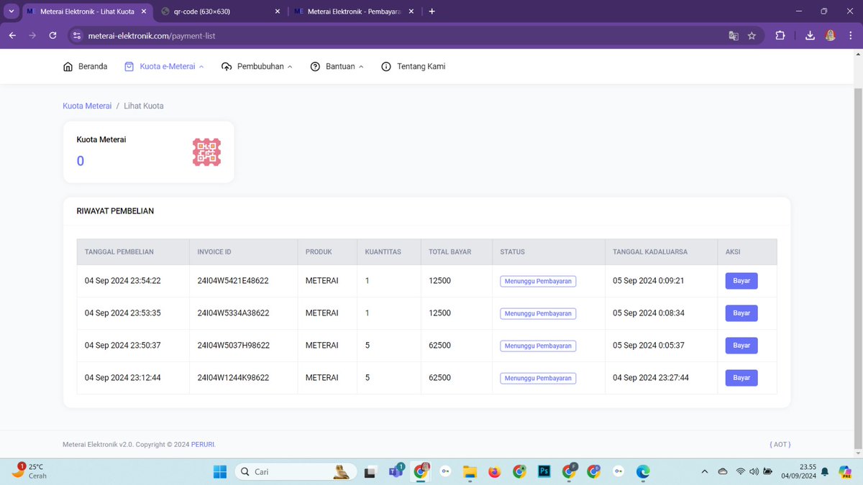Image resolution: width=863 pixels, height=485 pixels.
Task: Click the Kuota Meterai breadcrumb link
Action: 87,106
